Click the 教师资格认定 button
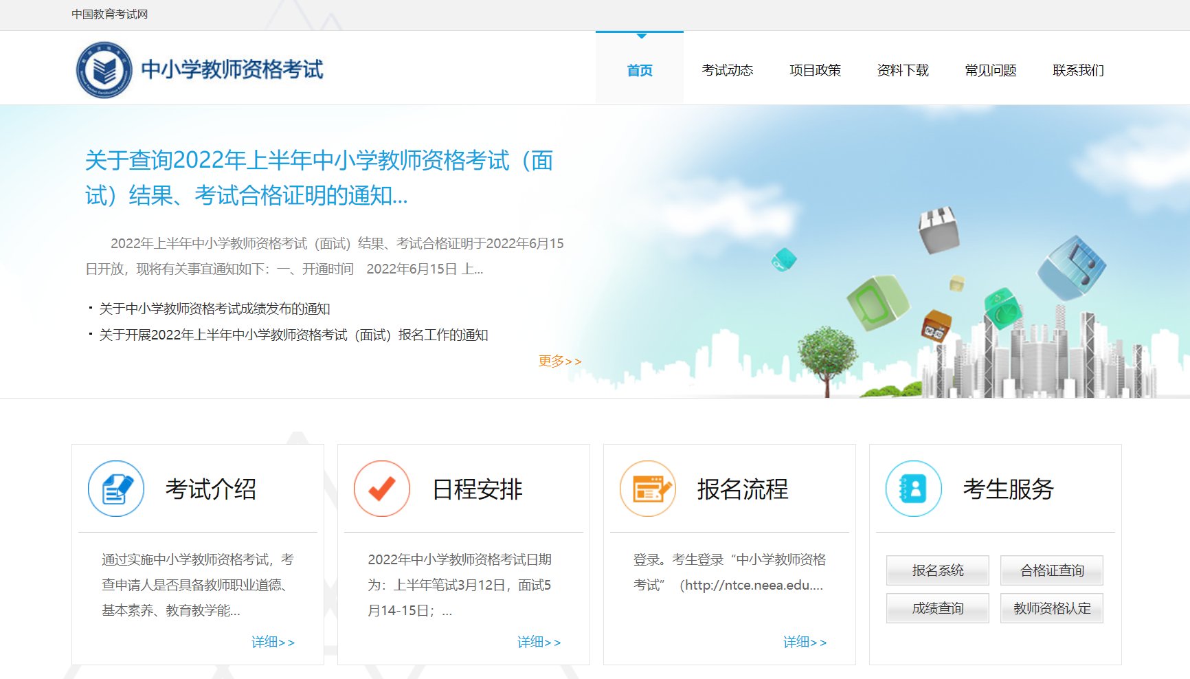This screenshot has height=679, width=1190. 1052,608
